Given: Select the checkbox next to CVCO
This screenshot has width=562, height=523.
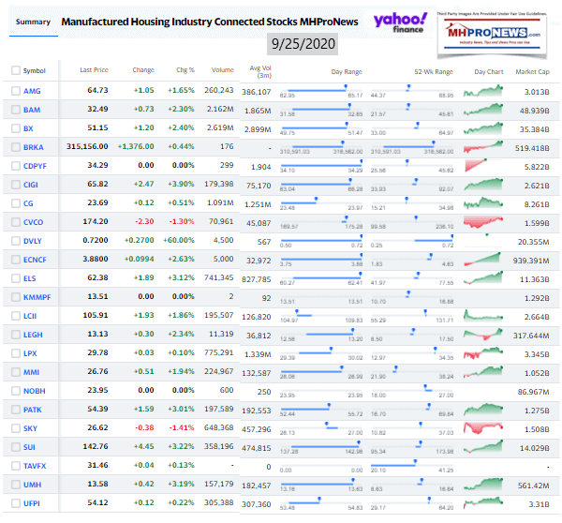Looking at the screenshot, I should (x=15, y=221).
